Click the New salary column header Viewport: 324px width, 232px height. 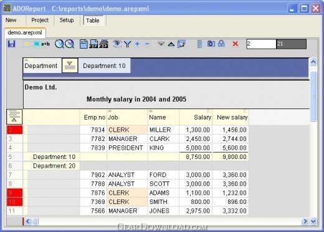click(231, 117)
